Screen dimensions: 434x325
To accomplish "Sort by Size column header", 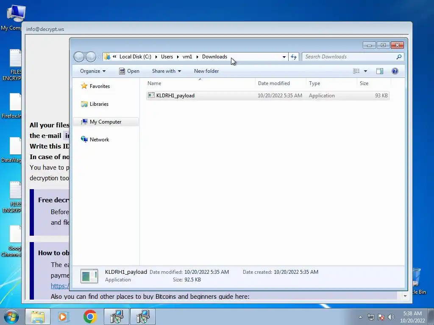I will click(x=374, y=83).
